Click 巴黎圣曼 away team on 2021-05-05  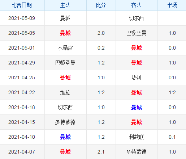(137, 33)
